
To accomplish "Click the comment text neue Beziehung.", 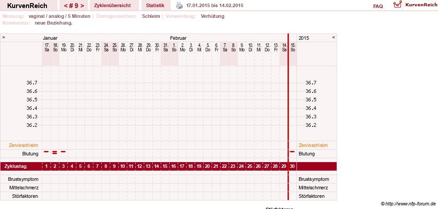I will click(x=54, y=23).
